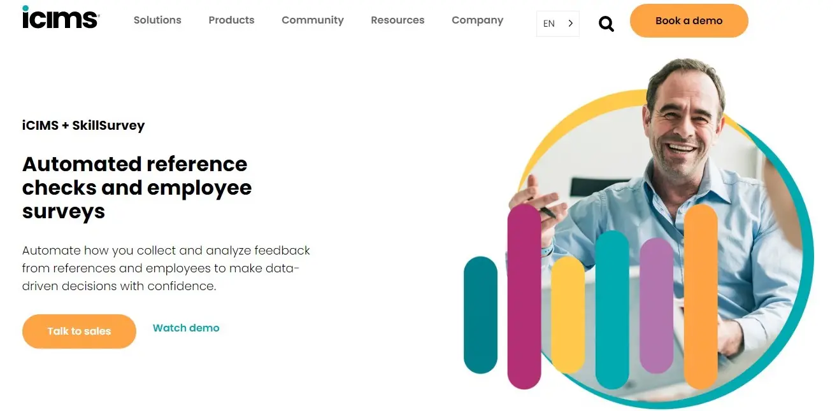Expand the EN language dropdown
The width and height of the screenshot is (837, 411).
pos(558,24)
